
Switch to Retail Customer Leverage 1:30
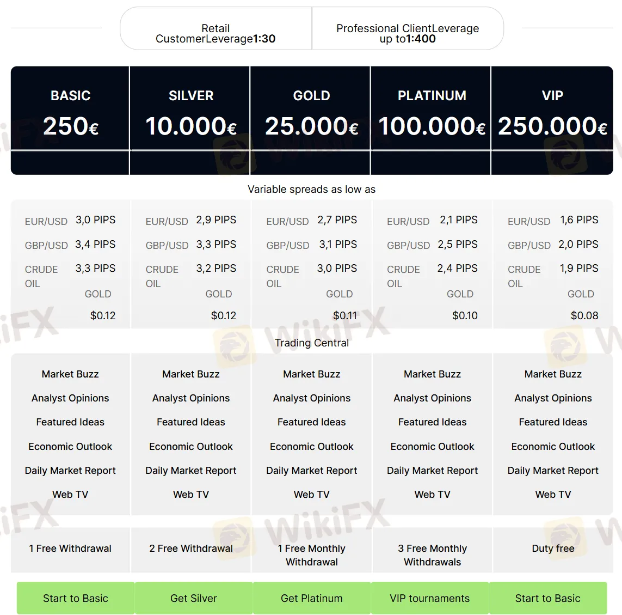tap(215, 28)
